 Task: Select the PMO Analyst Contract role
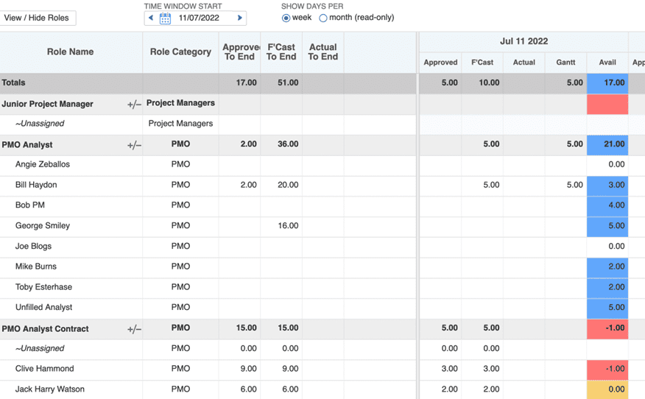45,328
